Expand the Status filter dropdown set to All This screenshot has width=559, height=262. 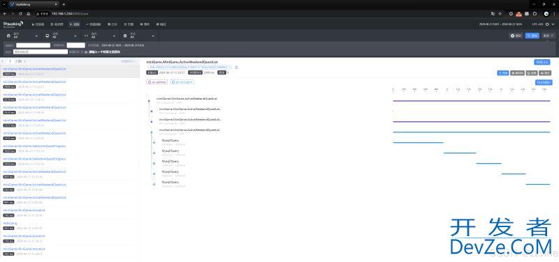point(138,36)
